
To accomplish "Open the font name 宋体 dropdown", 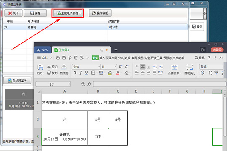I will coord(99,67).
